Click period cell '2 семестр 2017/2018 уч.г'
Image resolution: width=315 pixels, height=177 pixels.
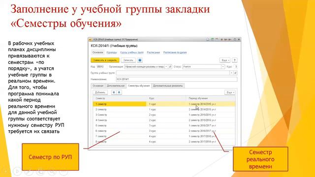(x=202, y=142)
